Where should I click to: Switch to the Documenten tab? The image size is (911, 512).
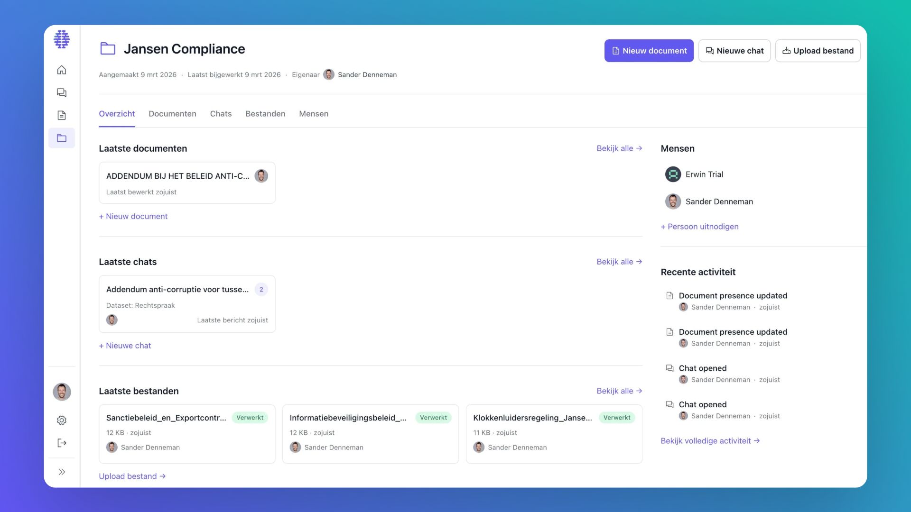pos(172,114)
